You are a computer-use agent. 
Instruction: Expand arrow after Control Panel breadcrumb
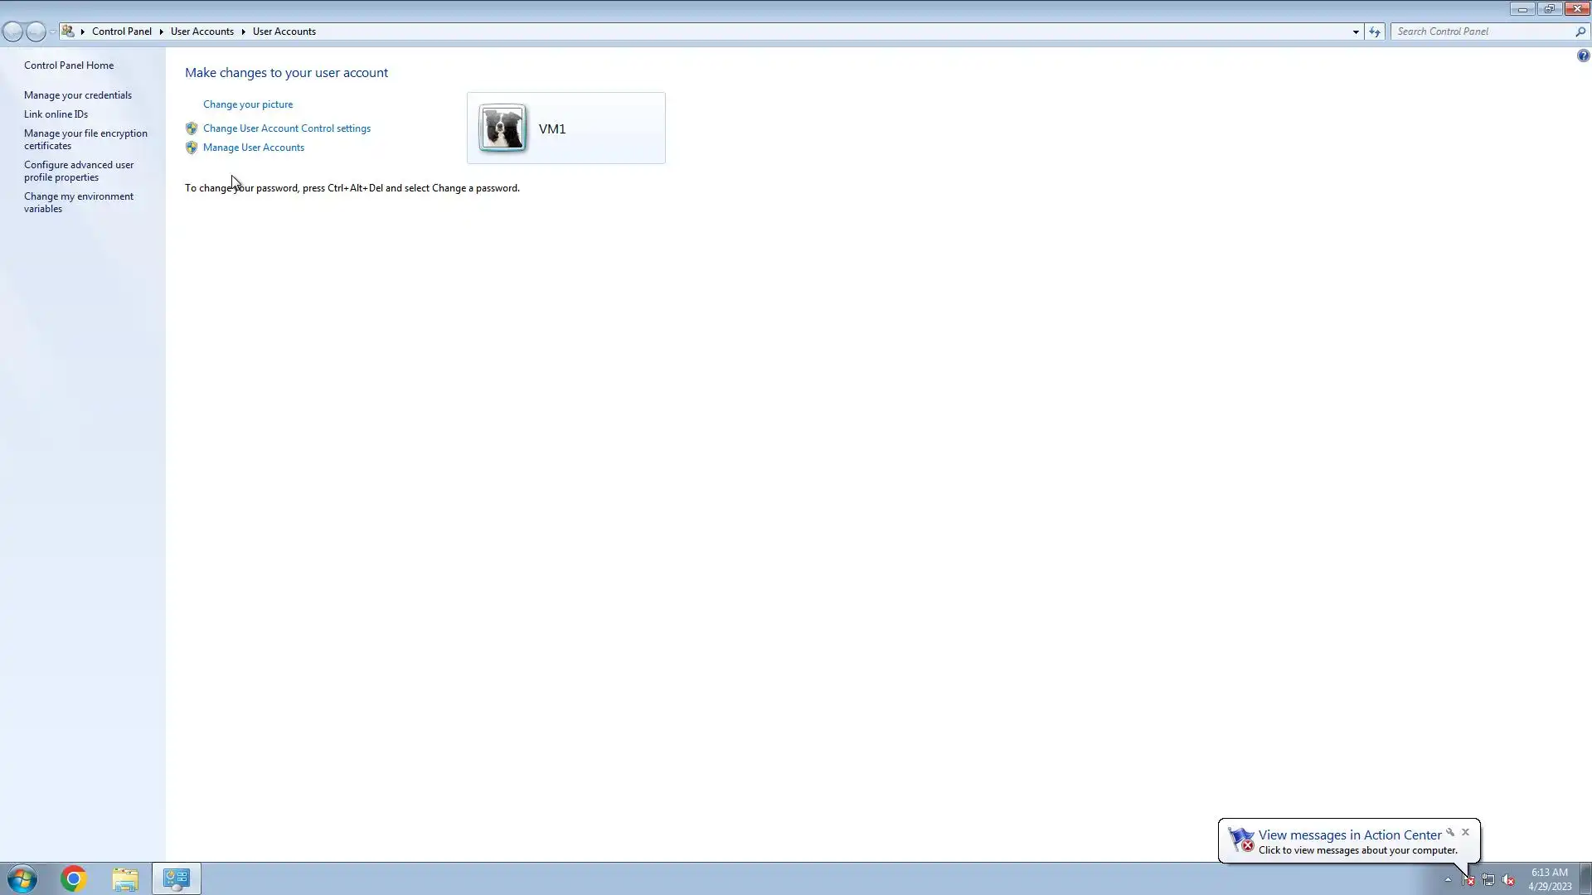pos(161,31)
